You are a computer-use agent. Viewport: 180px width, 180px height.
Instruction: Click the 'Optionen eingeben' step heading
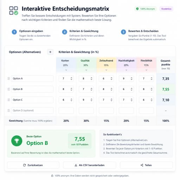(x=31, y=31)
